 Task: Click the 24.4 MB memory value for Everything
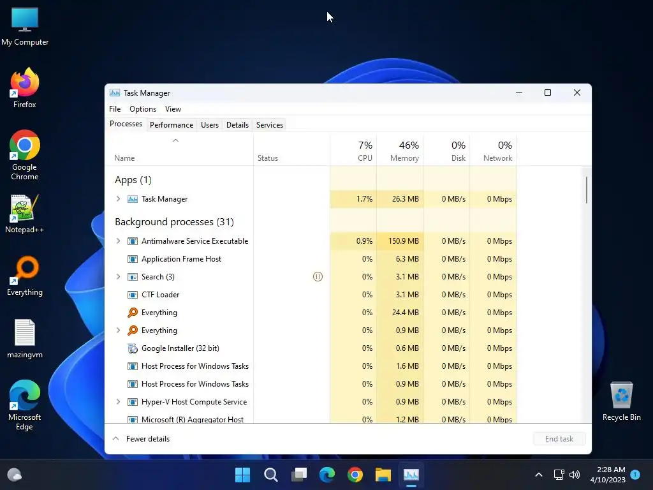click(x=400, y=313)
